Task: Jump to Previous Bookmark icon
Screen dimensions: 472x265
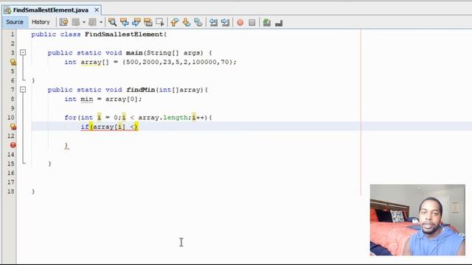Action: click(174, 22)
